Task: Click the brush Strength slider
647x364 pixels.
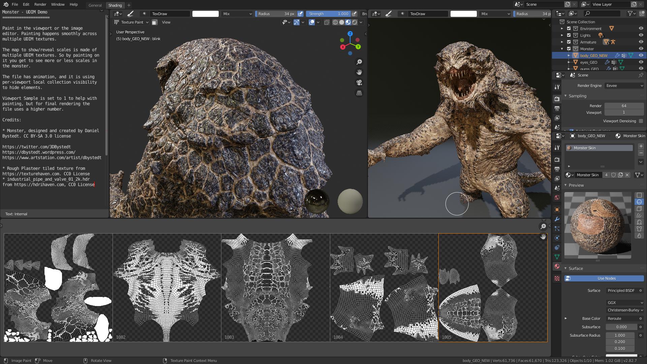Action: coord(328,14)
